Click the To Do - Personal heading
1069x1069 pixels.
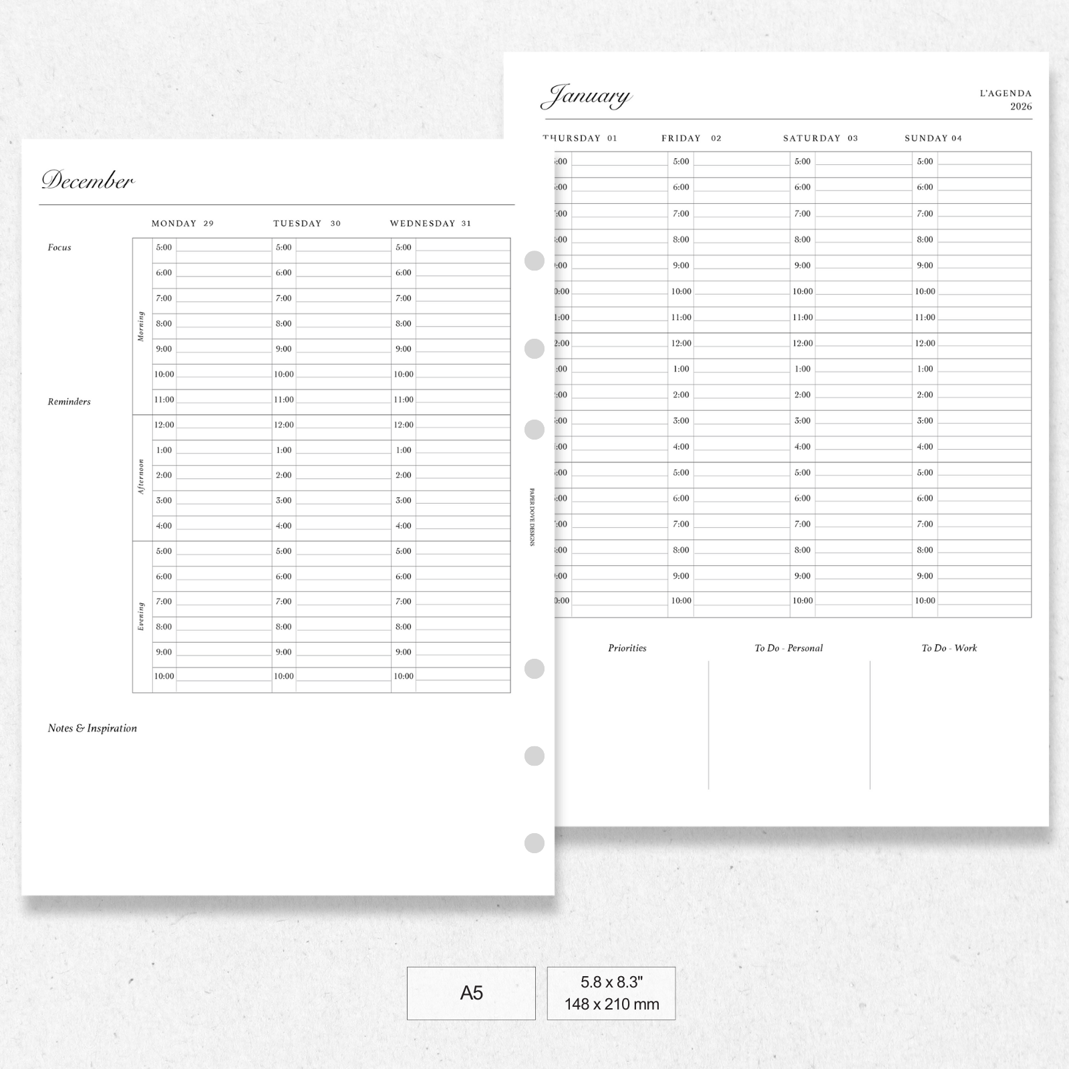(788, 648)
